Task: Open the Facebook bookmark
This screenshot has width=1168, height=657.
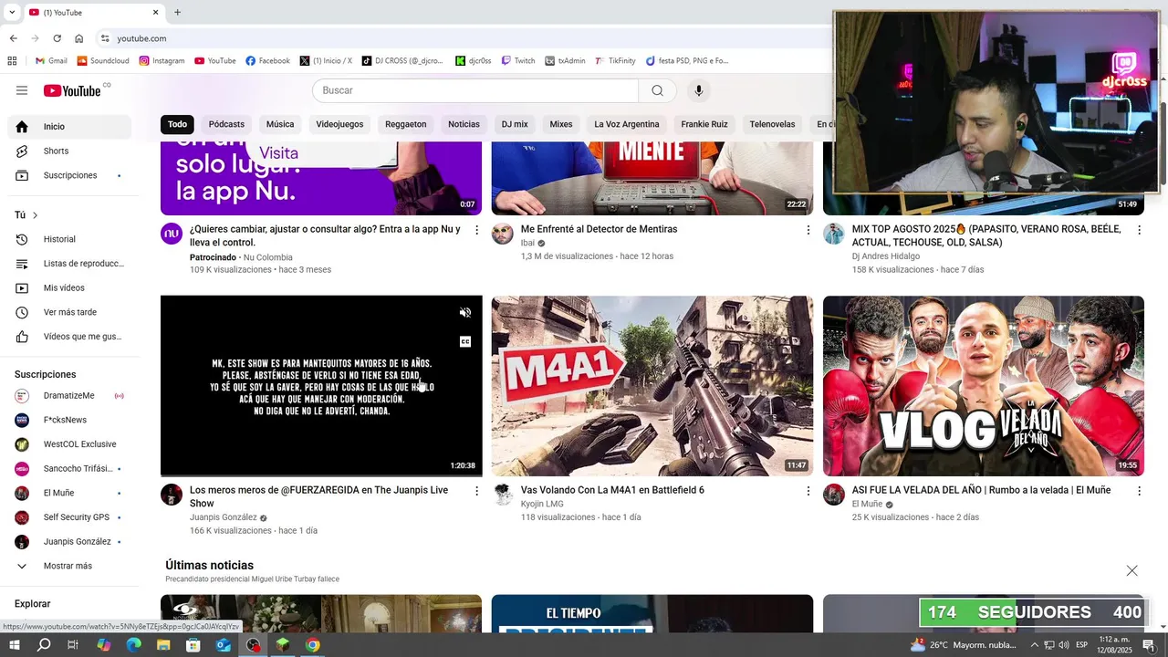Action: pyautogui.click(x=267, y=61)
